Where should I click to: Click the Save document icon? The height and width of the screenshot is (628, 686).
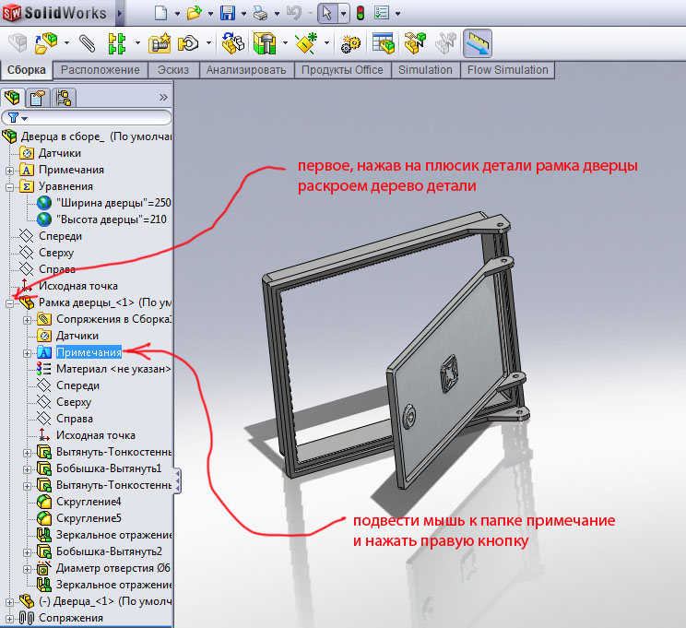pyautogui.click(x=228, y=14)
